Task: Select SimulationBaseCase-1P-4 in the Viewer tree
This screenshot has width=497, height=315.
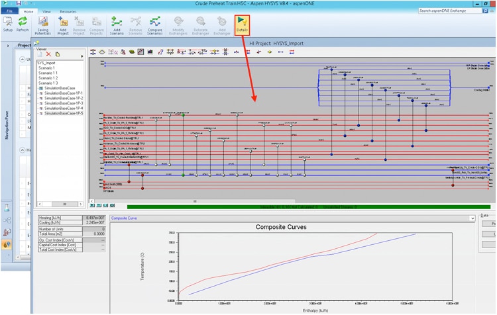Action: tap(64, 109)
